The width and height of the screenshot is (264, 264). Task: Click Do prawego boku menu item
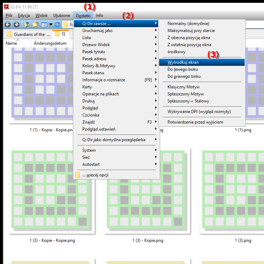202,76
